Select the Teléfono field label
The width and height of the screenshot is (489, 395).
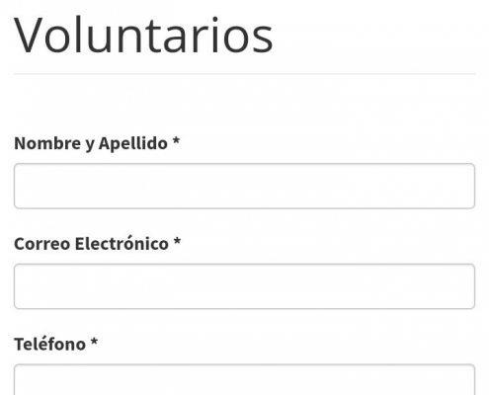56,345
